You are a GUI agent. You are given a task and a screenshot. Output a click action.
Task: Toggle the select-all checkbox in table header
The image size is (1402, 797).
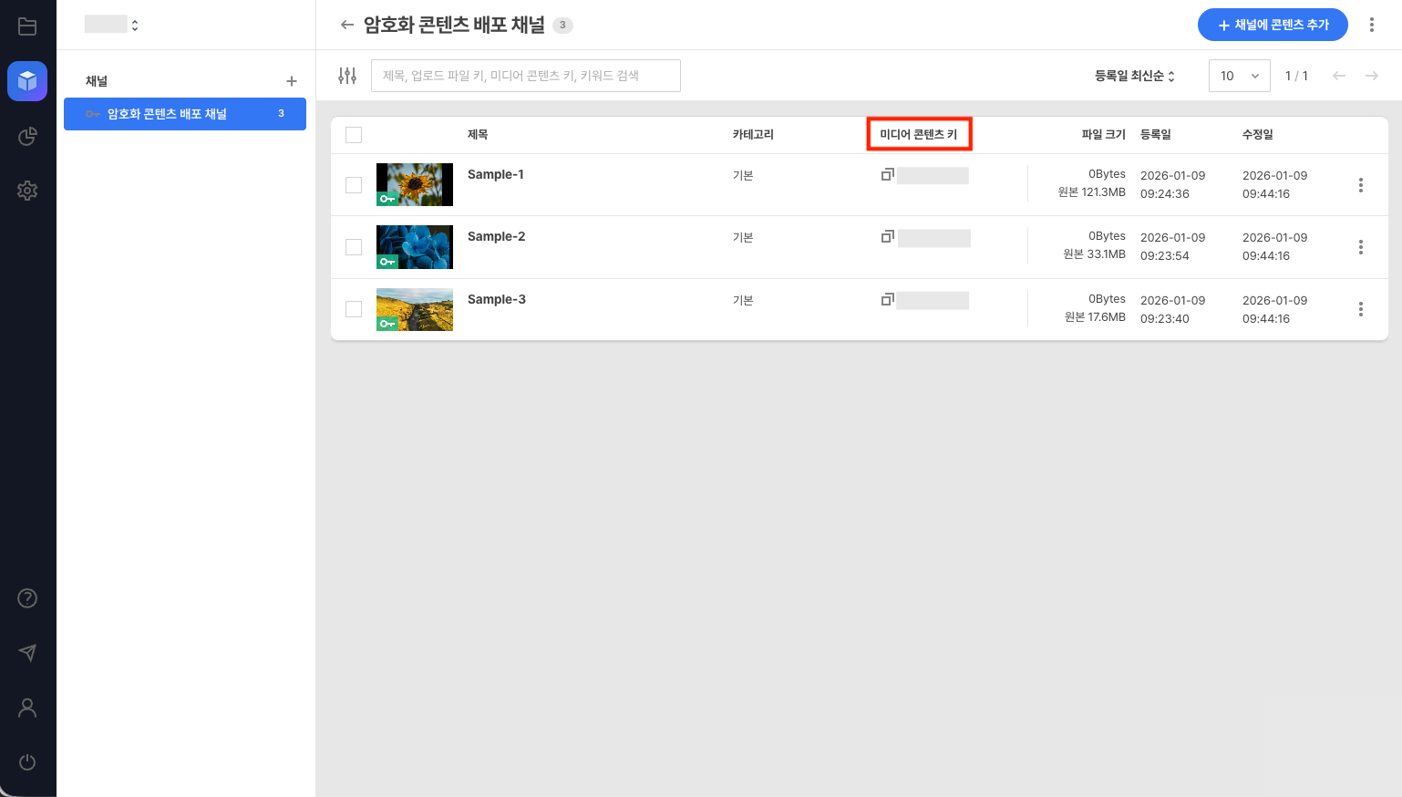(x=354, y=135)
